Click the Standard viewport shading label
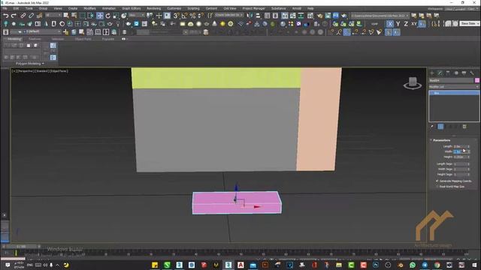 (42, 71)
